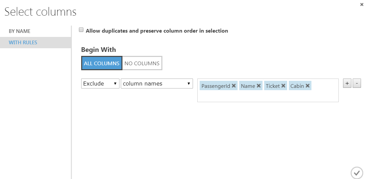Screen dimensions: 368x179
Task: Click empty area of column names box
Action: 268,96
